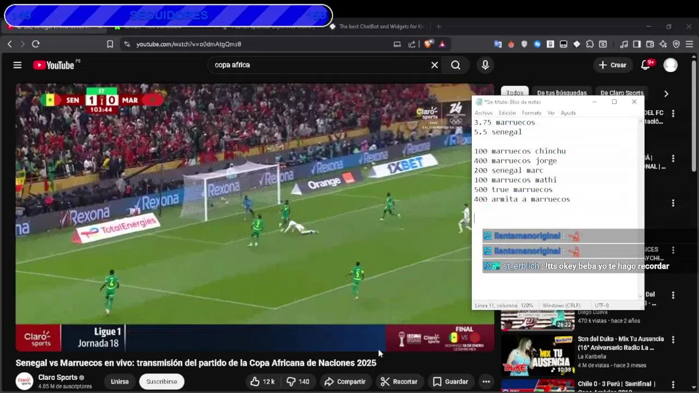Click the '3.75 marruecos' line in Notepad

pyautogui.click(x=505, y=122)
